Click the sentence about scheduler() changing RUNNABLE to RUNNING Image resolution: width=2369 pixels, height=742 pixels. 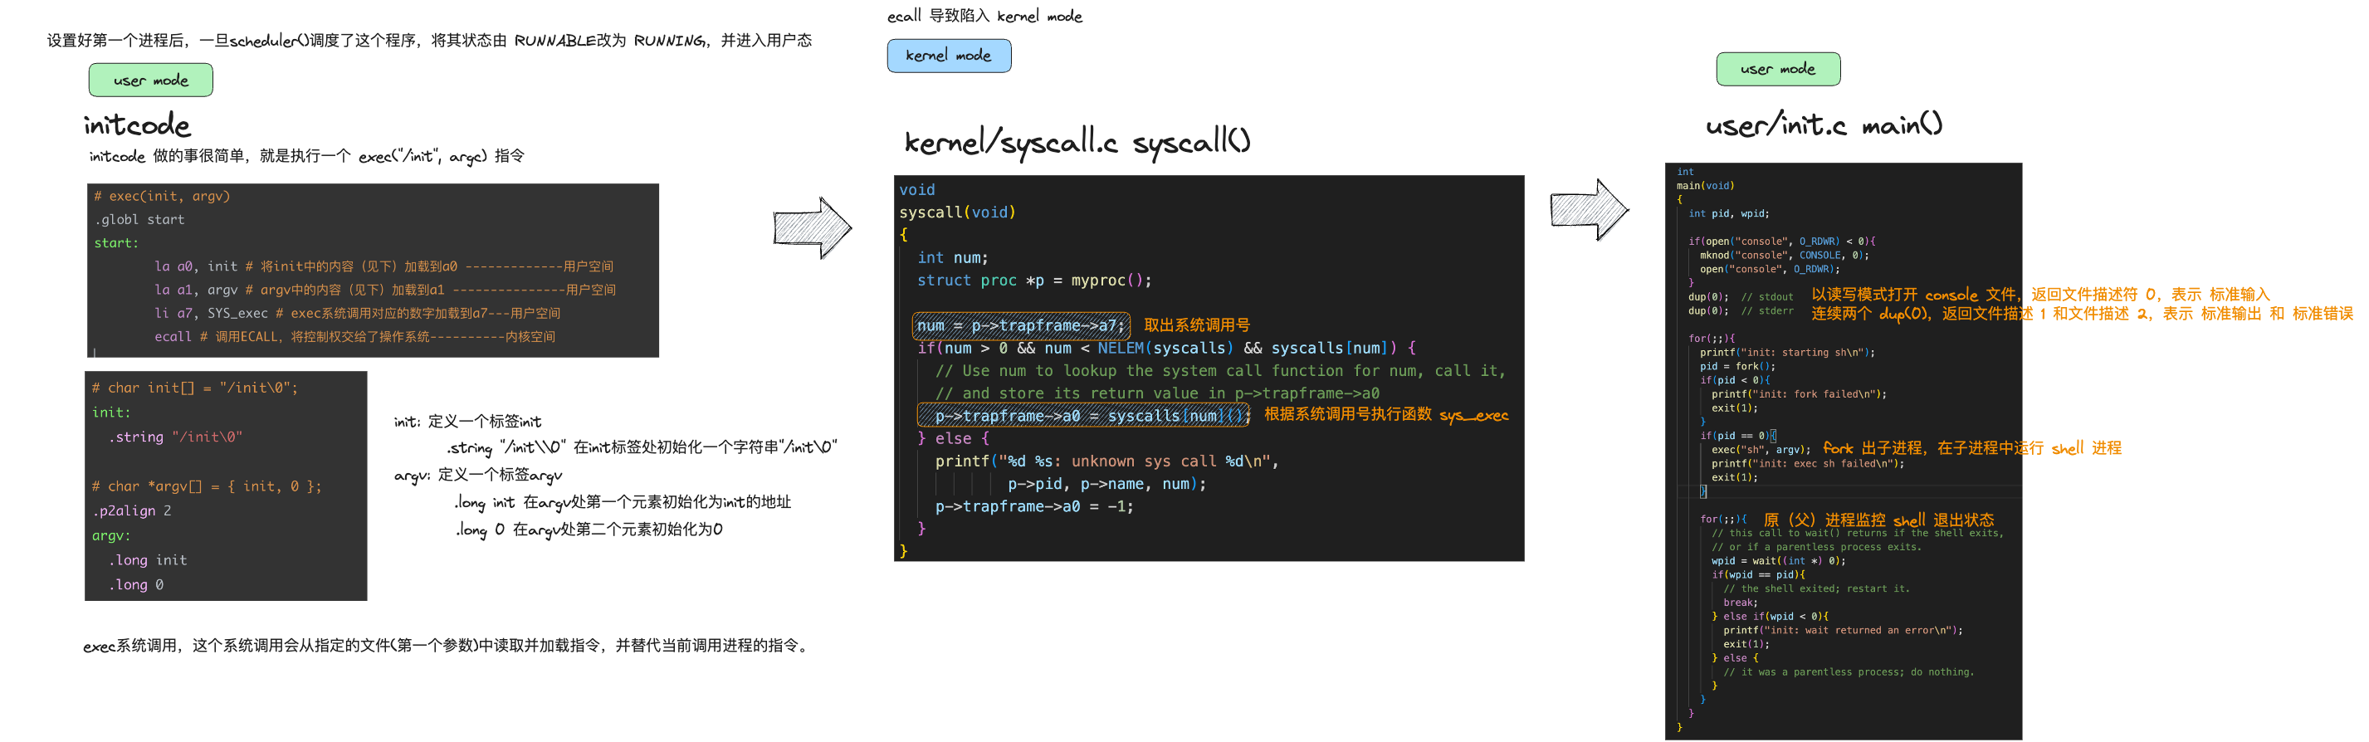tap(429, 41)
